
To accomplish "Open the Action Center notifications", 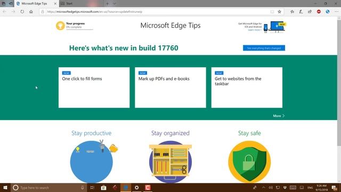I will point(335,187).
